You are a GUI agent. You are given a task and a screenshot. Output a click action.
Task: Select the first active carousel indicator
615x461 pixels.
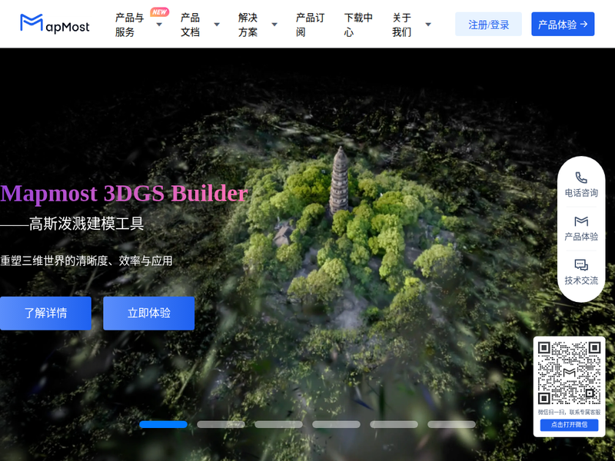point(163,424)
